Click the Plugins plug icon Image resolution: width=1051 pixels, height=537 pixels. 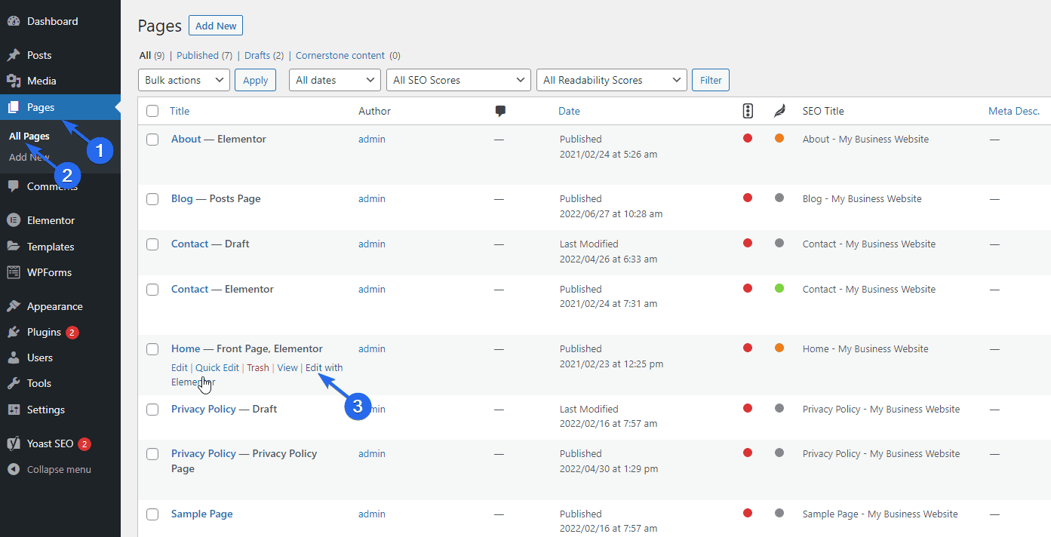coord(14,332)
